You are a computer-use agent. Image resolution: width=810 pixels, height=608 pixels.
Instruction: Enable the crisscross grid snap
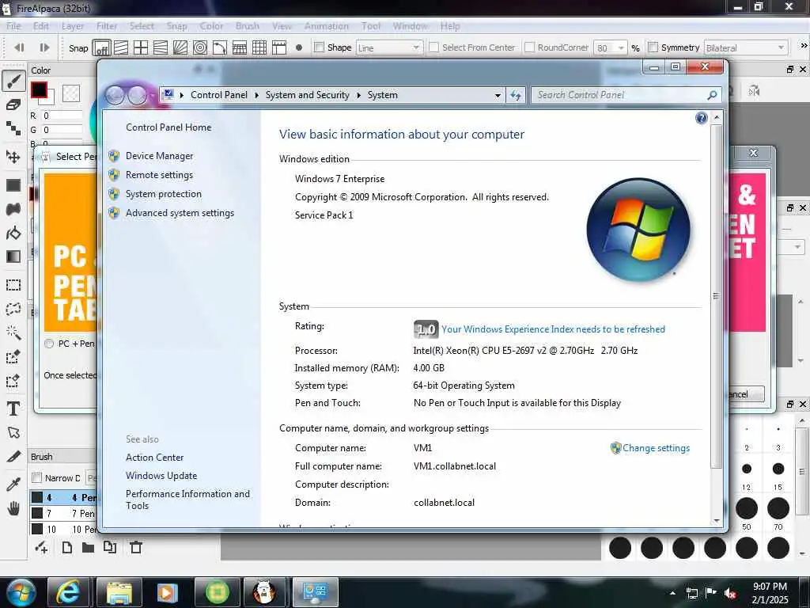pyautogui.click(x=141, y=47)
